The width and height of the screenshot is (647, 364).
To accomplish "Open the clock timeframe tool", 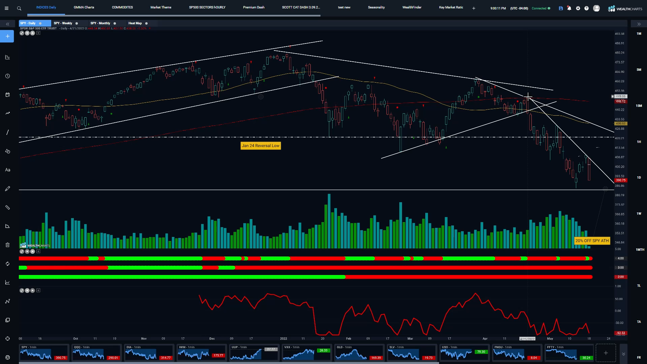I will click(x=7, y=76).
